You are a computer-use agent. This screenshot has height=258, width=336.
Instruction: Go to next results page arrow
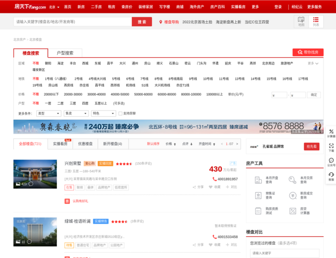pos(237,144)
